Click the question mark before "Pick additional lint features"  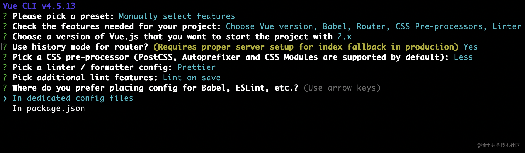(x=5, y=78)
